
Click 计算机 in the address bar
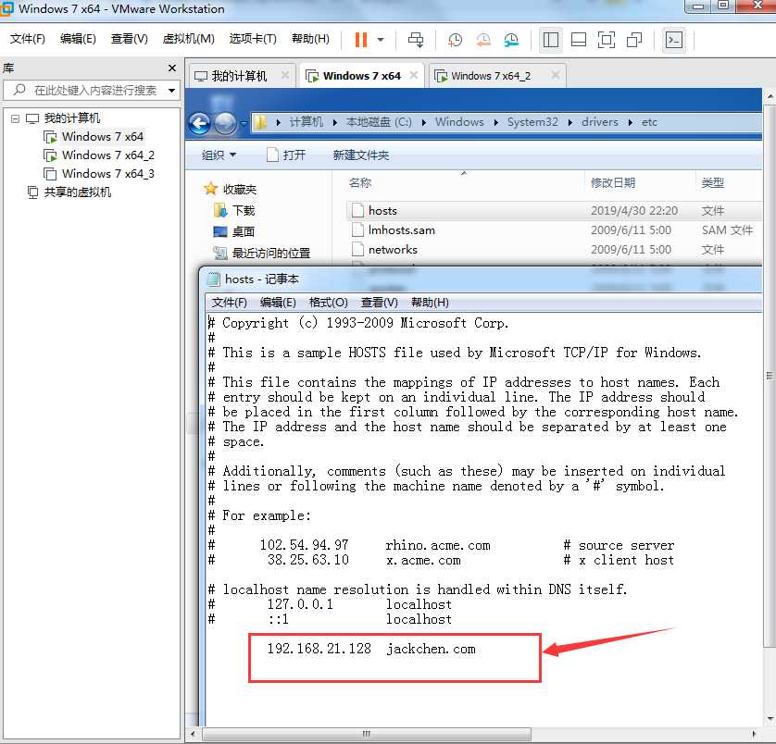click(x=307, y=122)
